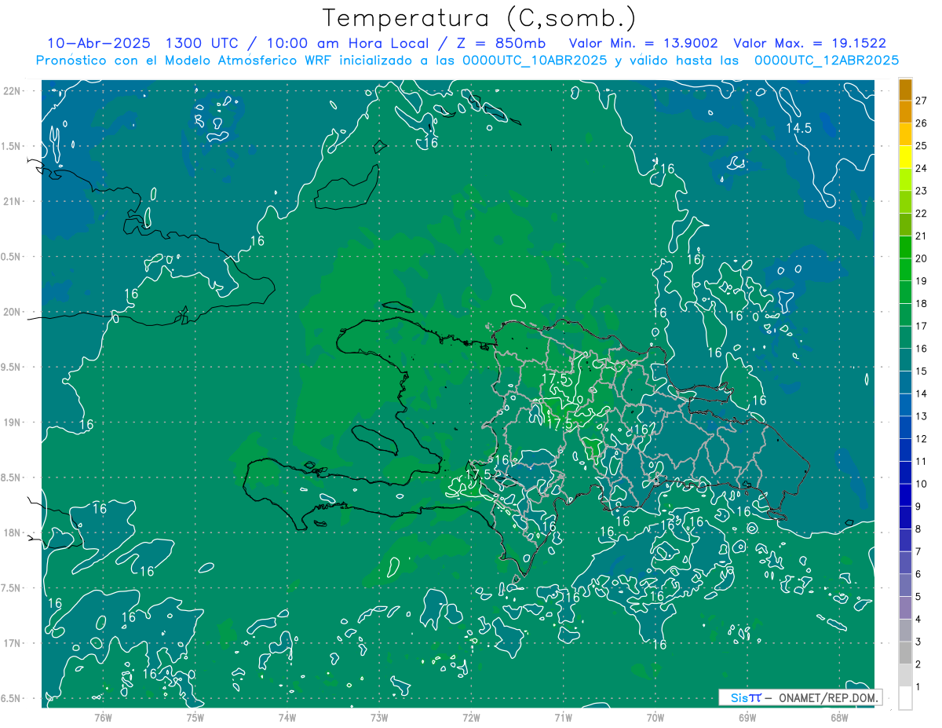Image resolution: width=942 pixels, height=728 pixels.
Task: Click the 'Z = 850mb' level label
Action: tap(502, 43)
